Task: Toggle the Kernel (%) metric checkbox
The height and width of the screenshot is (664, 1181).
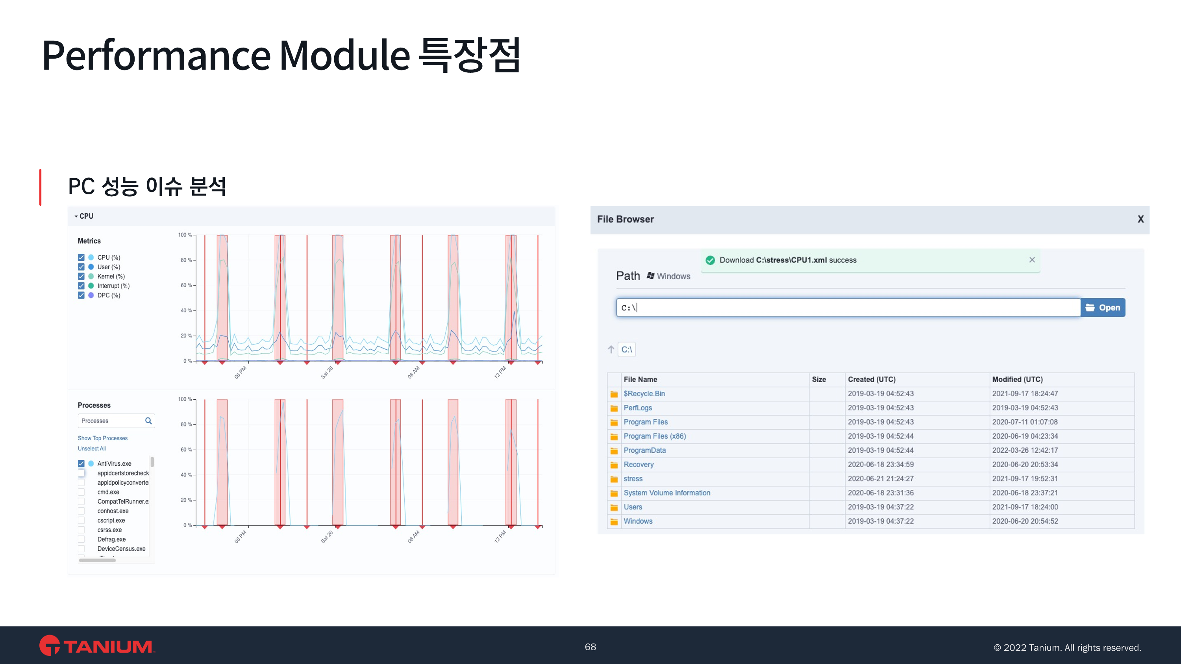Action: tap(81, 276)
